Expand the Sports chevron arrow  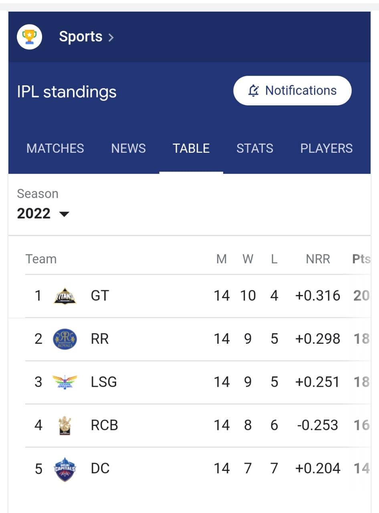(111, 38)
